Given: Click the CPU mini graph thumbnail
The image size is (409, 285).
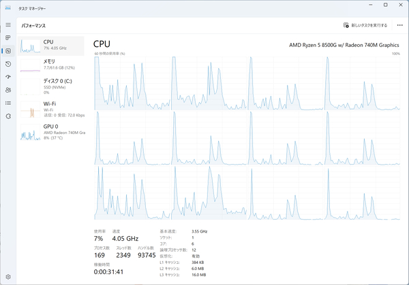Looking at the screenshot, I should (30, 46).
